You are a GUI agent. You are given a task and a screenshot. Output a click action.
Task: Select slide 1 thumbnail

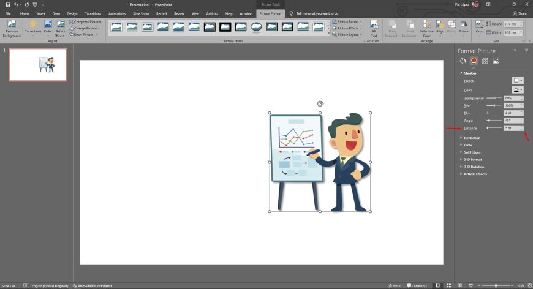(x=38, y=64)
